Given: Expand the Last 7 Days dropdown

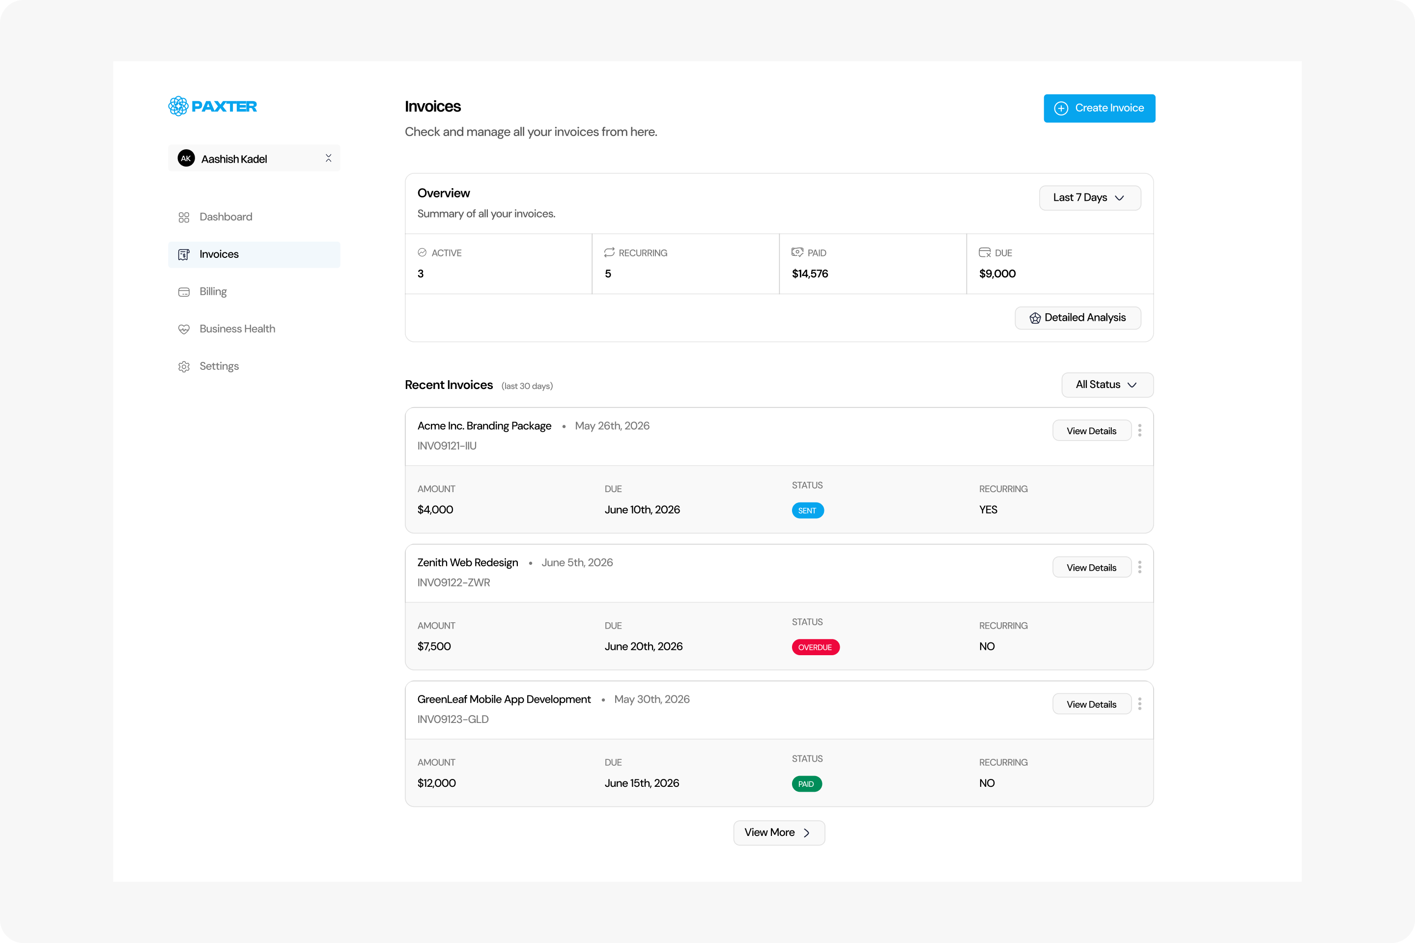Looking at the screenshot, I should point(1090,198).
